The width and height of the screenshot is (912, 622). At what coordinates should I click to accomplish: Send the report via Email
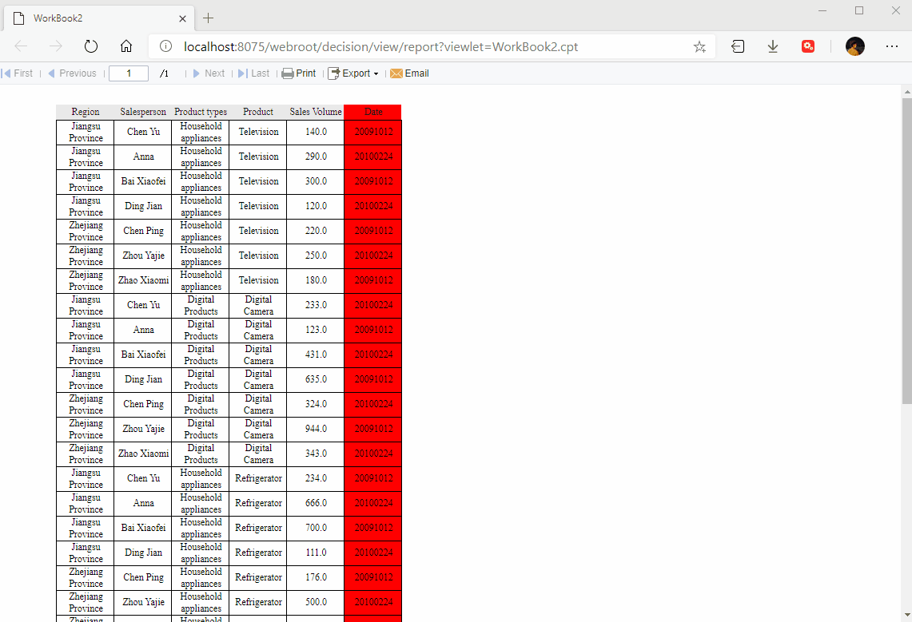tap(409, 73)
